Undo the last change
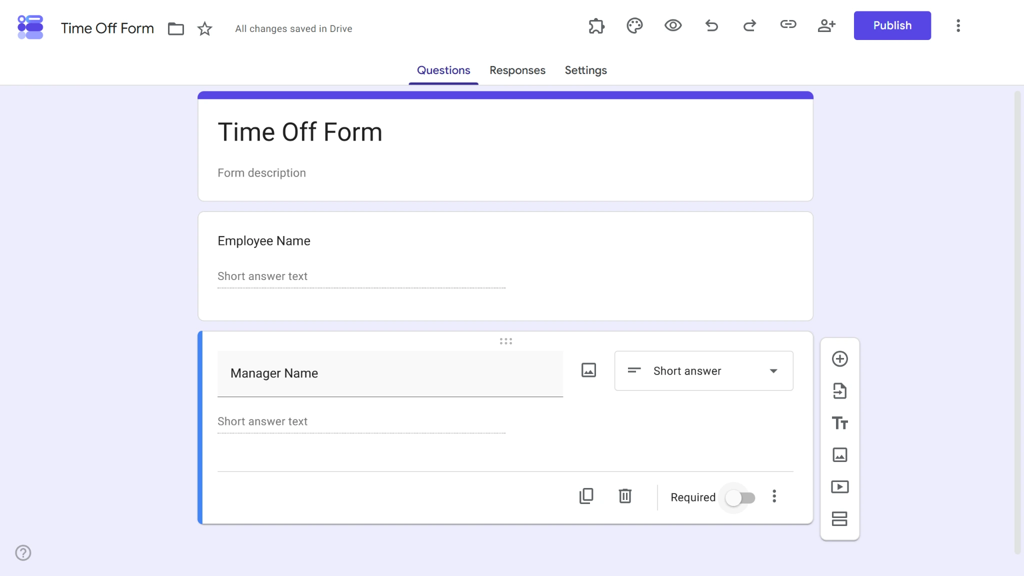1024x576 pixels. pos(711,25)
